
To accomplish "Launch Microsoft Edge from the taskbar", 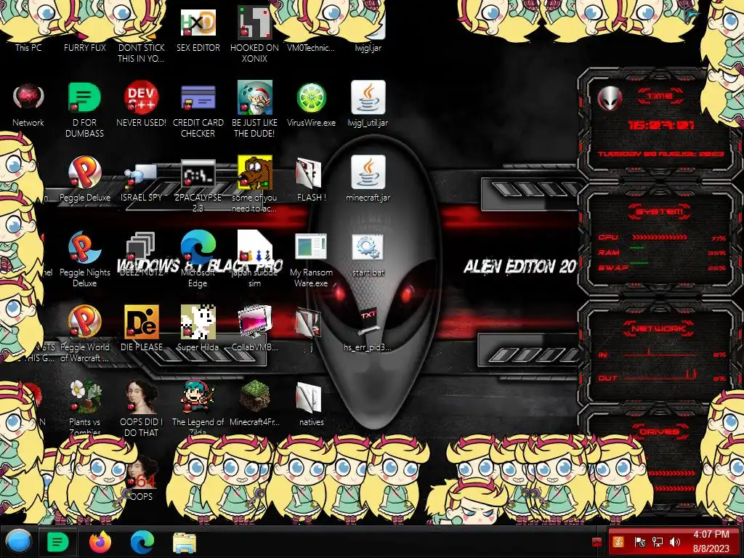I will pyautogui.click(x=142, y=542).
